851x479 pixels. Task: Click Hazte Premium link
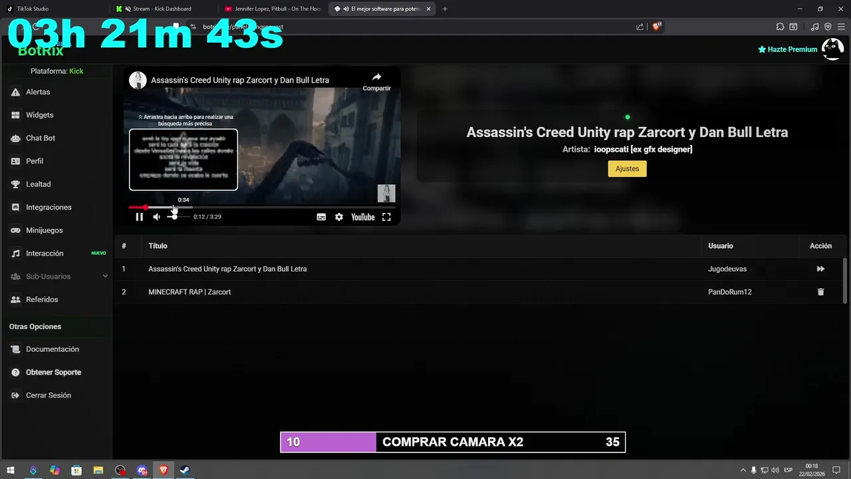point(788,49)
